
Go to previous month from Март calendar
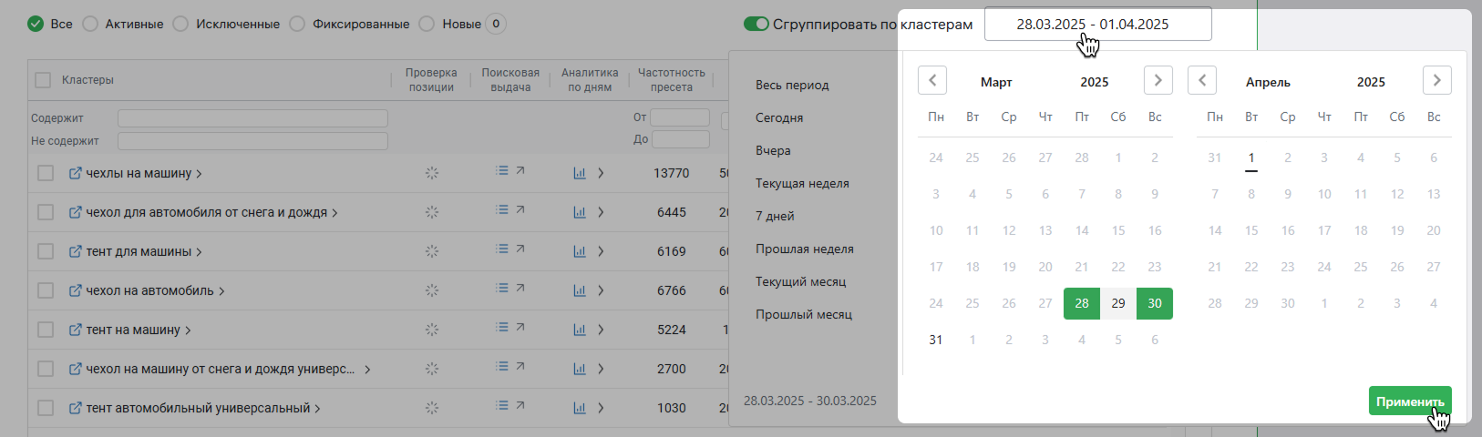click(932, 80)
